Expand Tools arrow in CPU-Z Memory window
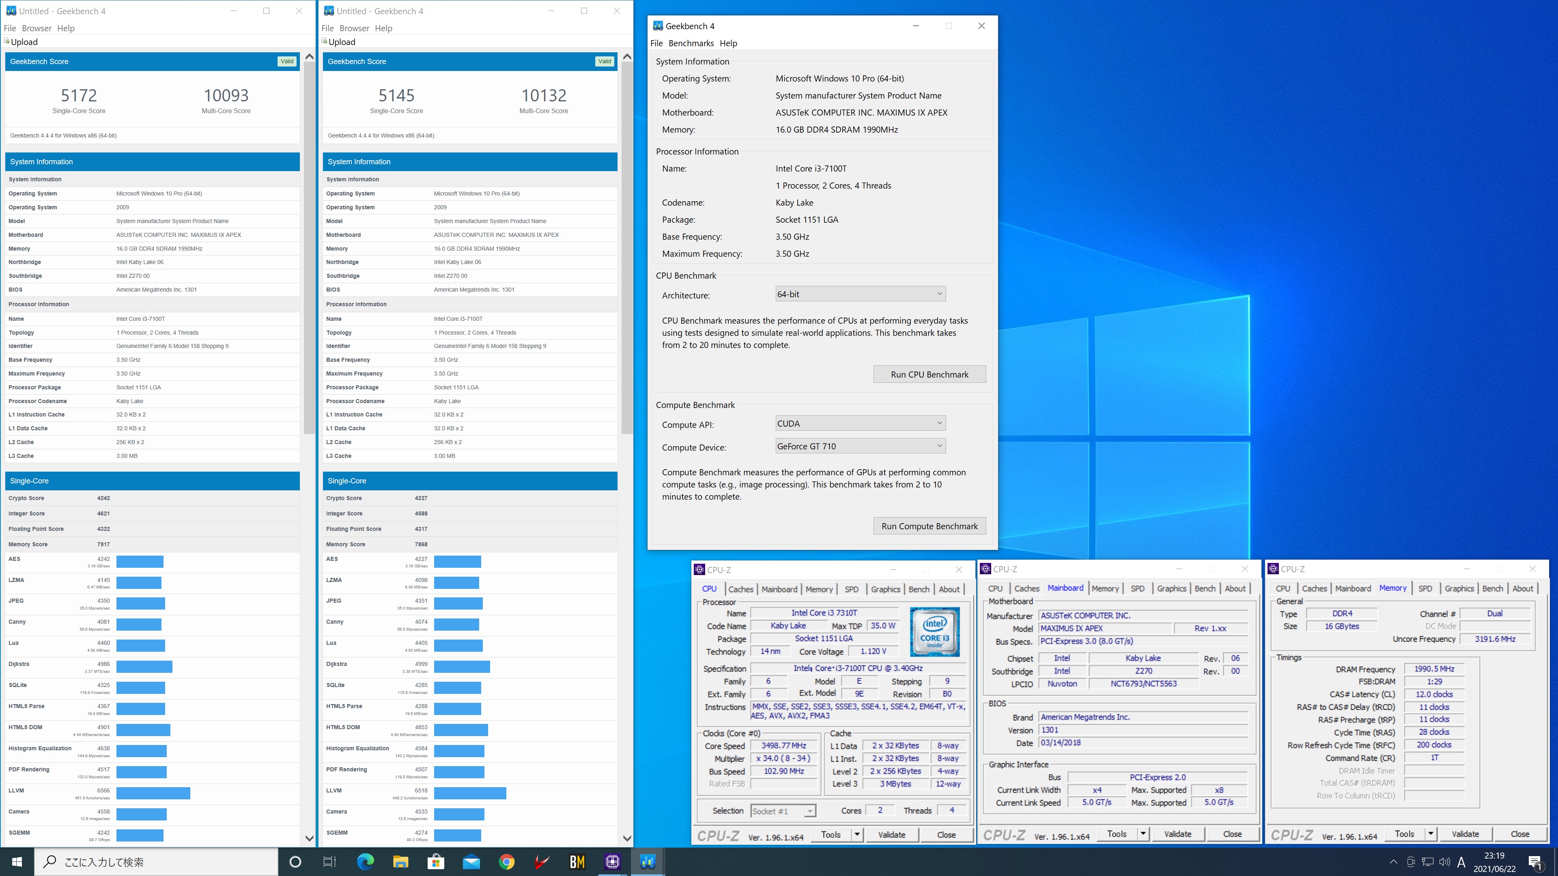This screenshot has height=876, width=1558. (1430, 834)
